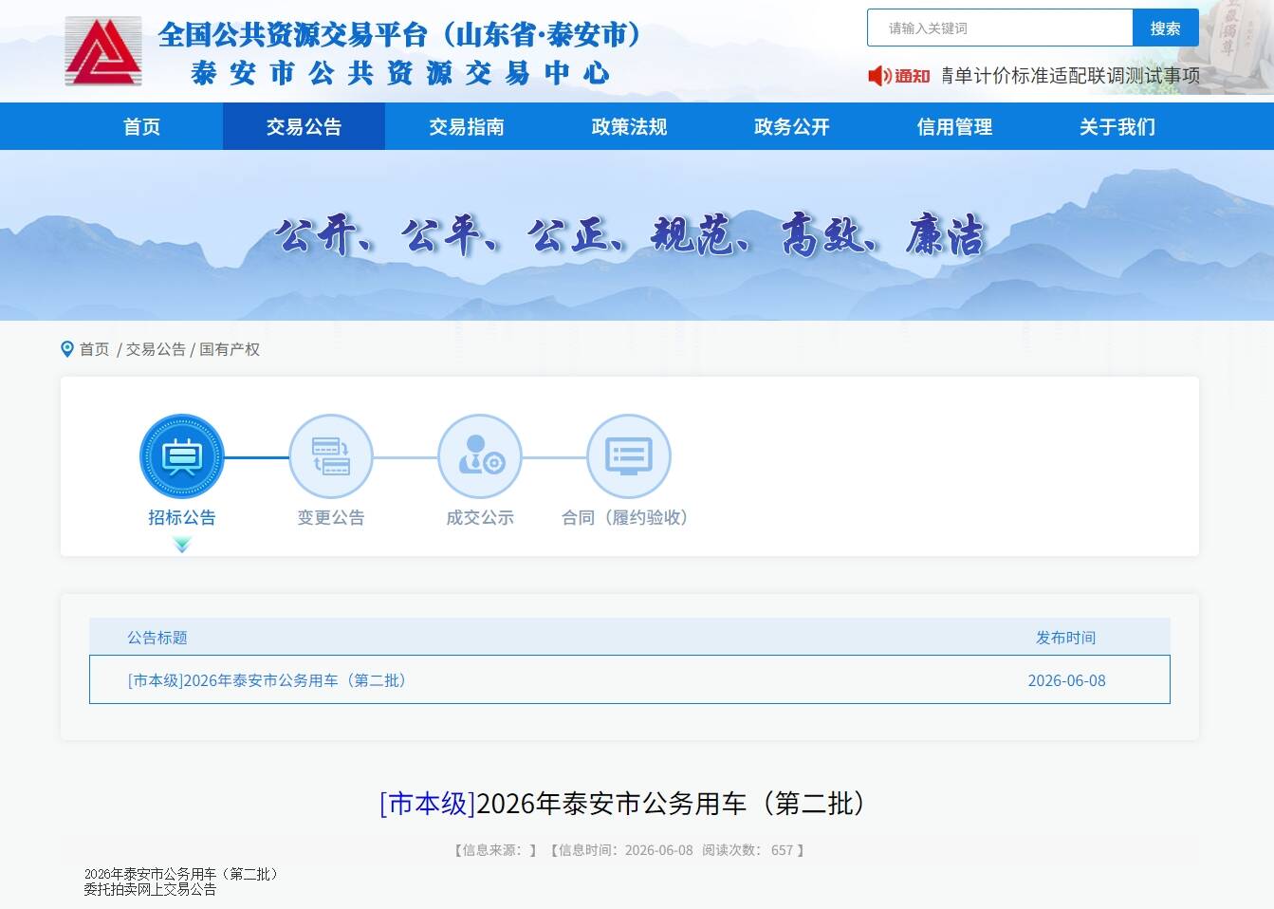Click the red speaker 通知 icon
The height and width of the screenshot is (909, 1274).
[x=898, y=76]
